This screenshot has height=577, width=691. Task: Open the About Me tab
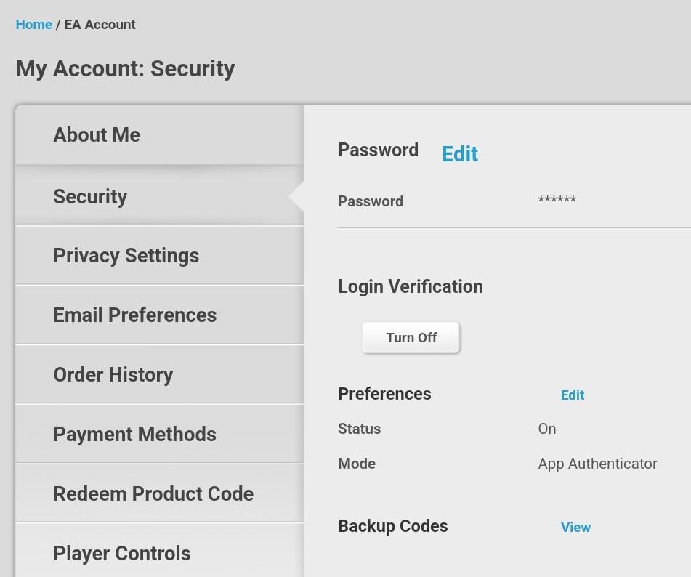click(97, 135)
